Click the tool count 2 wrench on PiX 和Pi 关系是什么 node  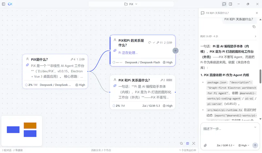pos(161,80)
